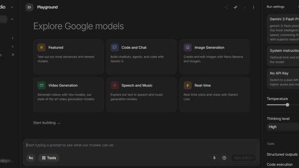Open the Speech and Music card

click(141, 95)
